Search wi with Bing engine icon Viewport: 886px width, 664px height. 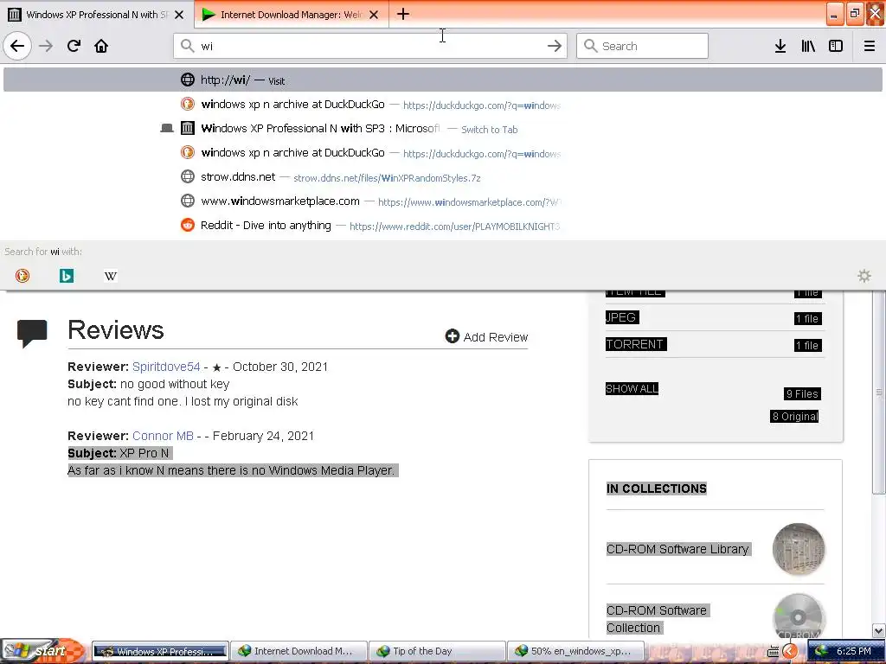tap(67, 276)
